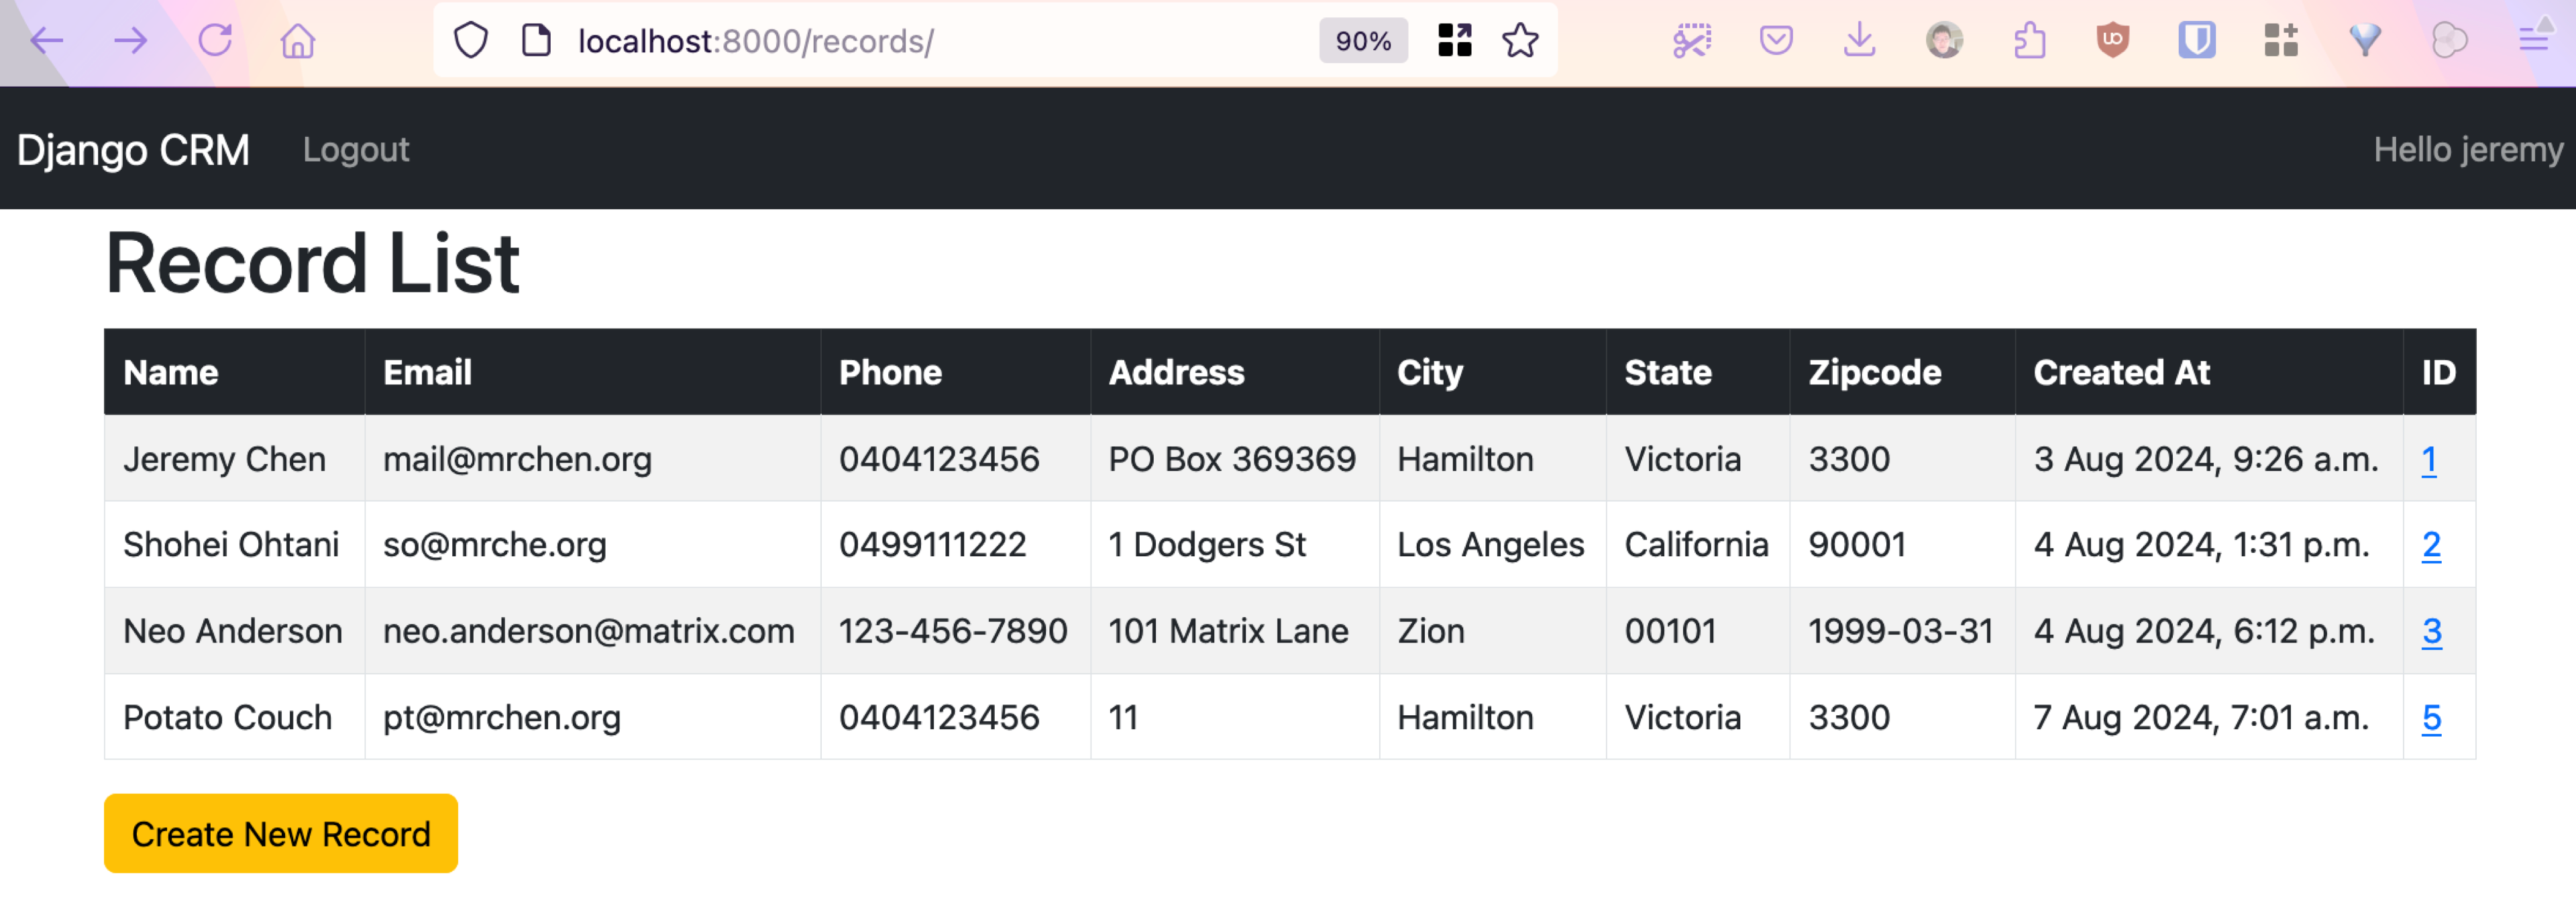Open the Extensions puzzle icon

[2029, 41]
